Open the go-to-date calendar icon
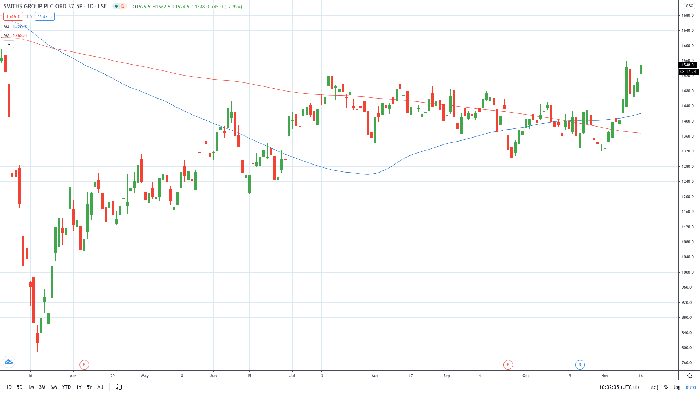 [x=119, y=387]
